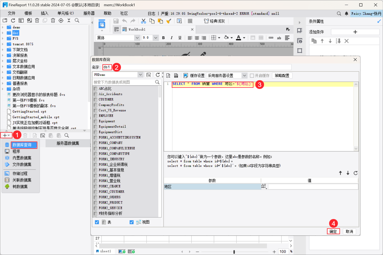The image size is (383, 255).
Task: Click the format painter brush icon
Action: (169, 21)
